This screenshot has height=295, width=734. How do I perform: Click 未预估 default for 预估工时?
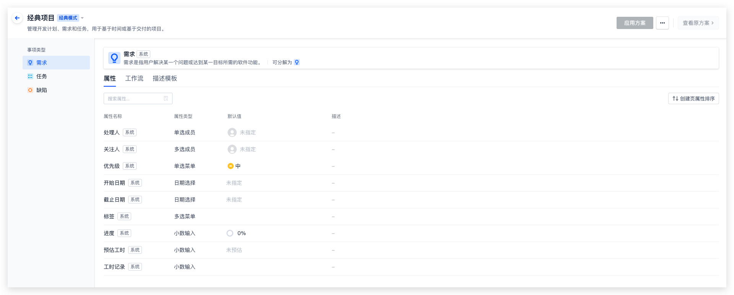click(x=234, y=250)
